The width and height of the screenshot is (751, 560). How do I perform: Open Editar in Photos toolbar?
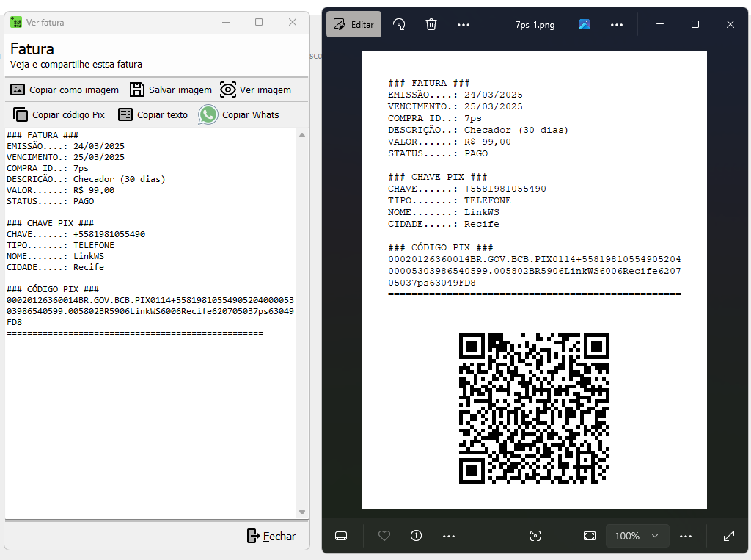point(353,24)
